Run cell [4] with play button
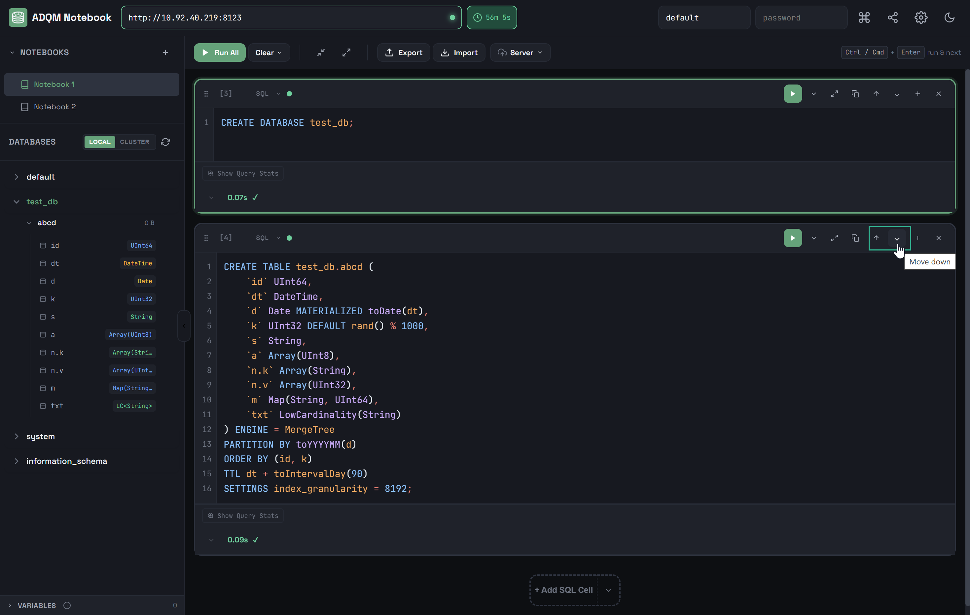Viewport: 970px width, 615px height. click(792, 238)
